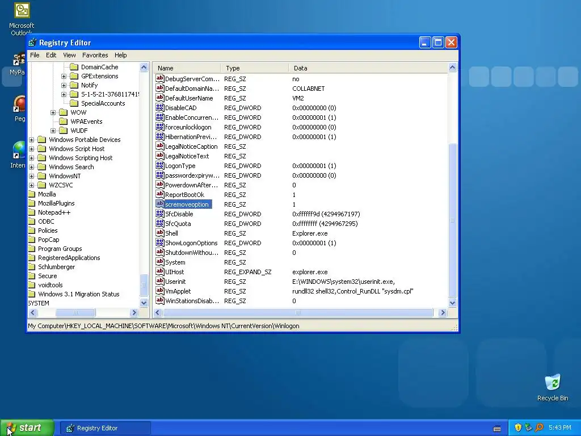Click the Schlumberger folder icon
The height and width of the screenshot is (436, 581).
click(x=32, y=267)
